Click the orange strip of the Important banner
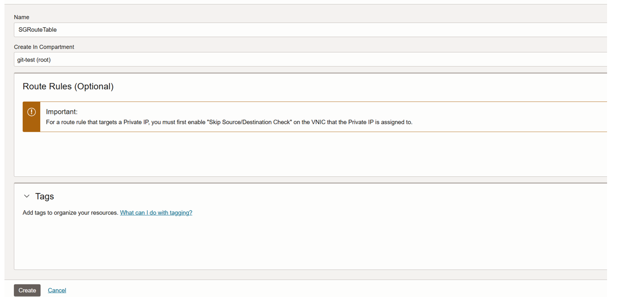The image size is (620, 297). [x=31, y=125]
